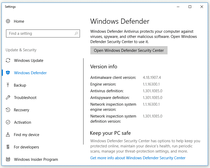Click the Home gear icon

coord(8,21)
